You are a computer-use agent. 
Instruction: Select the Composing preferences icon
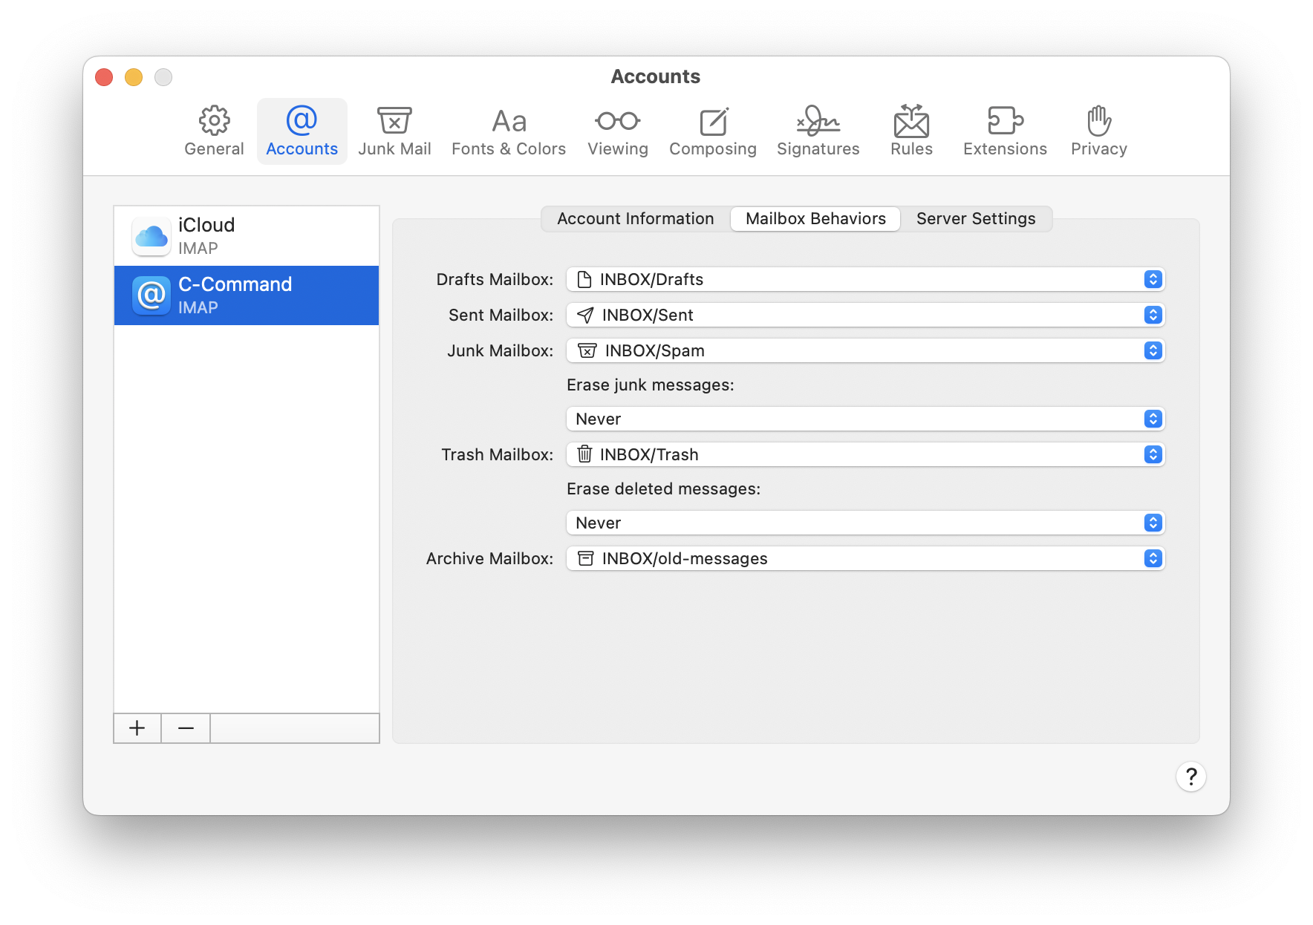[712, 131]
